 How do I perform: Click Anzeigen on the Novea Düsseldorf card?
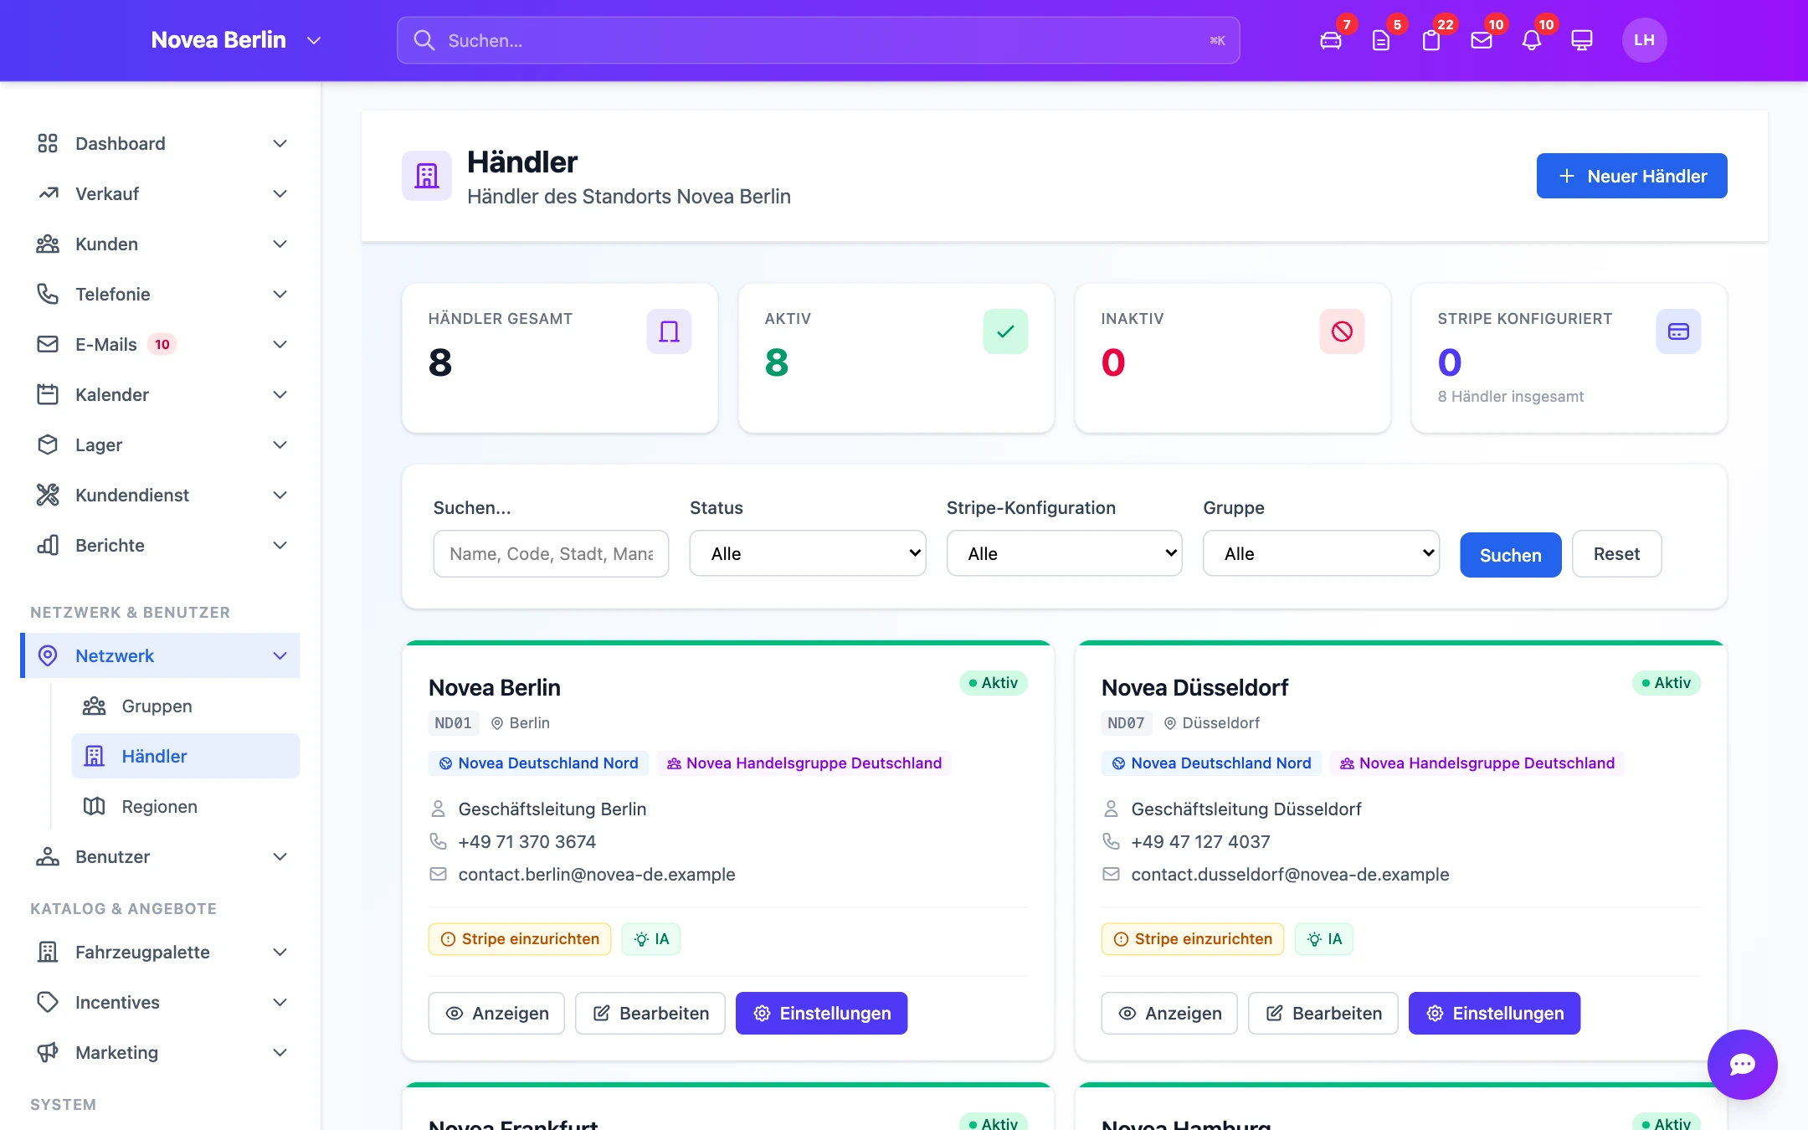coord(1169,1013)
